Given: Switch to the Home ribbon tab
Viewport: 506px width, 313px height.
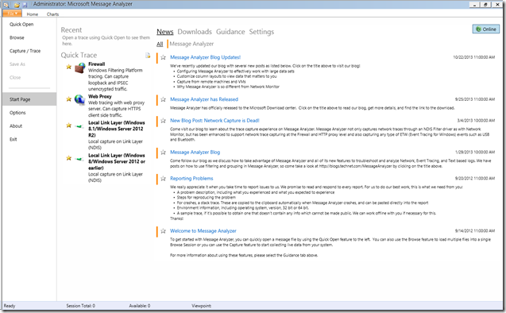Looking at the screenshot, I should pos(33,14).
